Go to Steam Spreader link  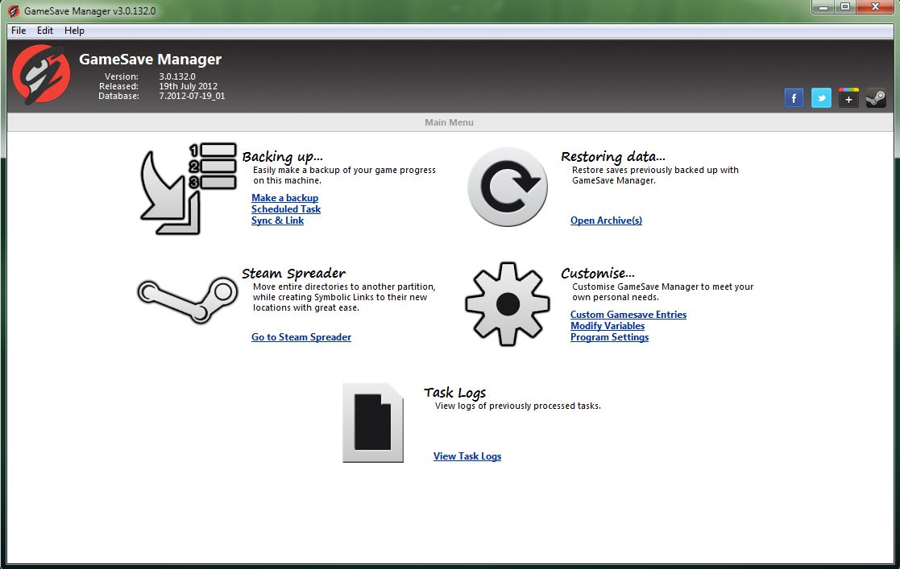(x=301, y=337)
